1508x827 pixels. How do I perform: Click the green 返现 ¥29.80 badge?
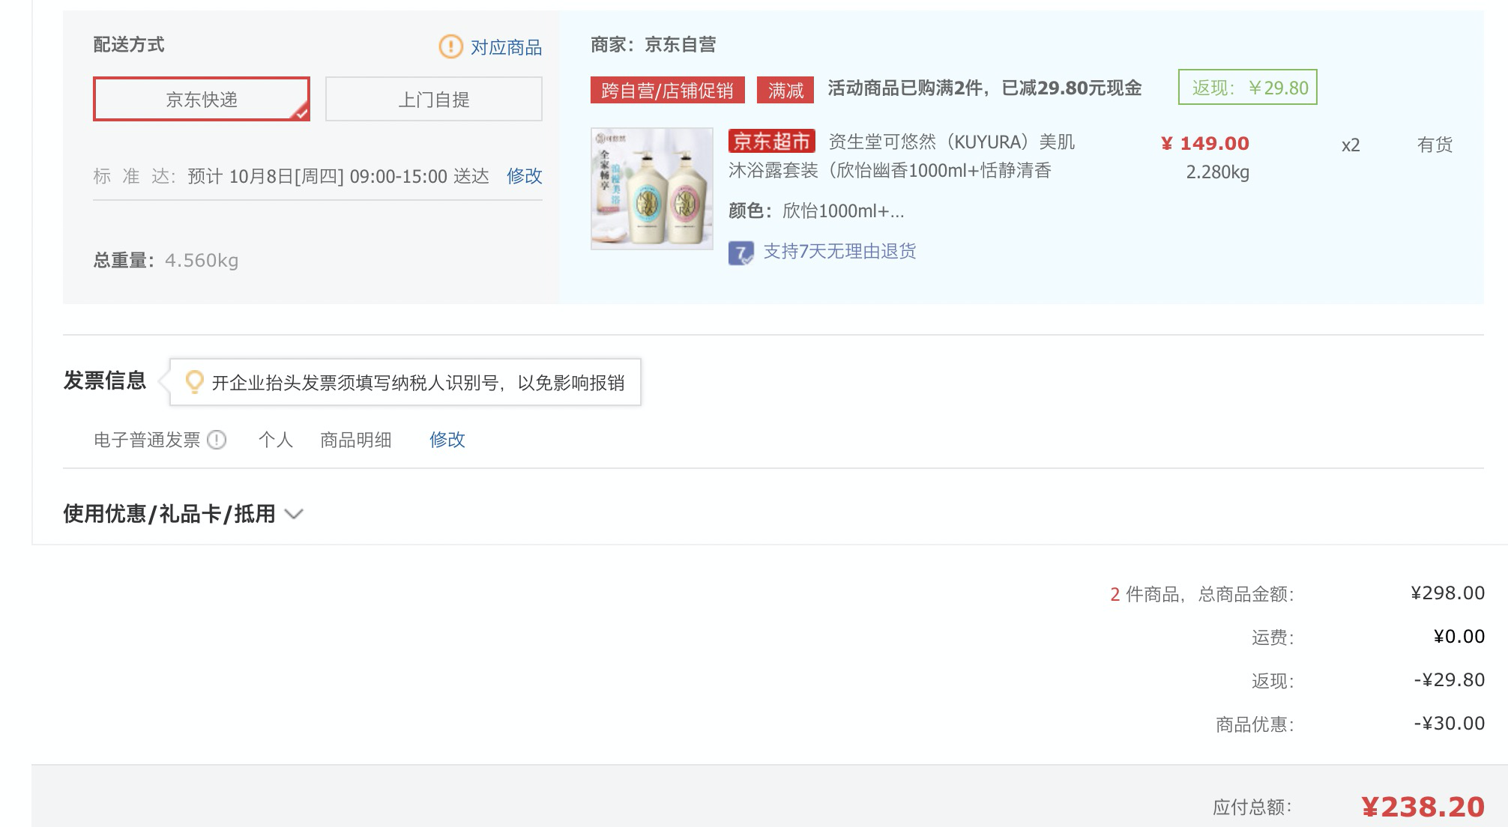click(1248, 88)
